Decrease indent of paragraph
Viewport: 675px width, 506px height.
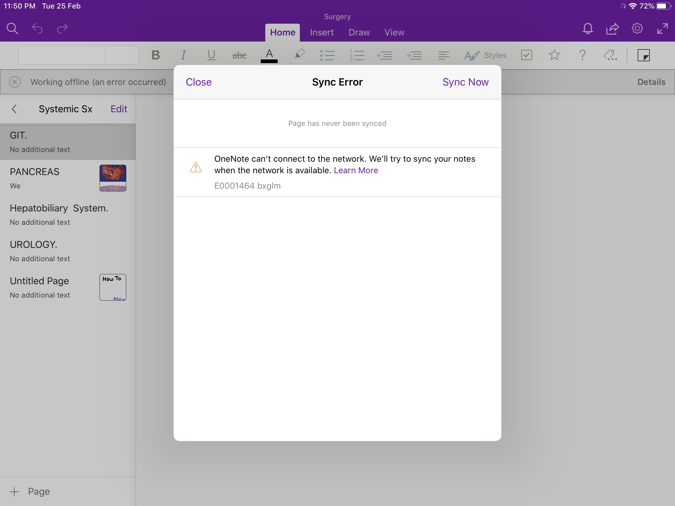pyautogui.click(x=384, y=55)
